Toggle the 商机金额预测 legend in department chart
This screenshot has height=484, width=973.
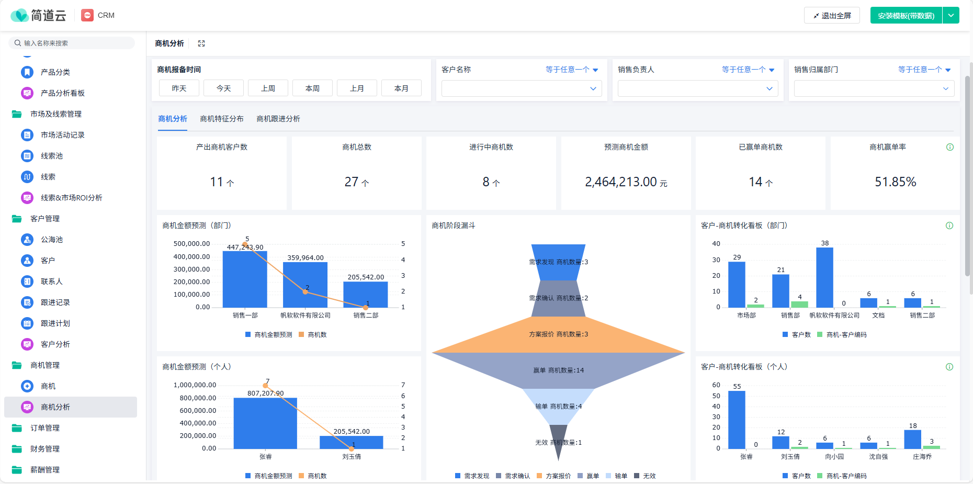269,335
